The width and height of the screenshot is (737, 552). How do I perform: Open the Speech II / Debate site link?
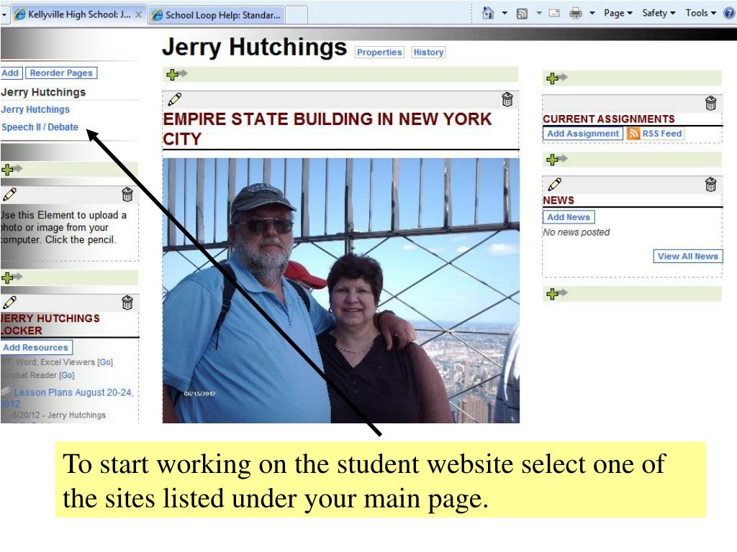point(40,127)
